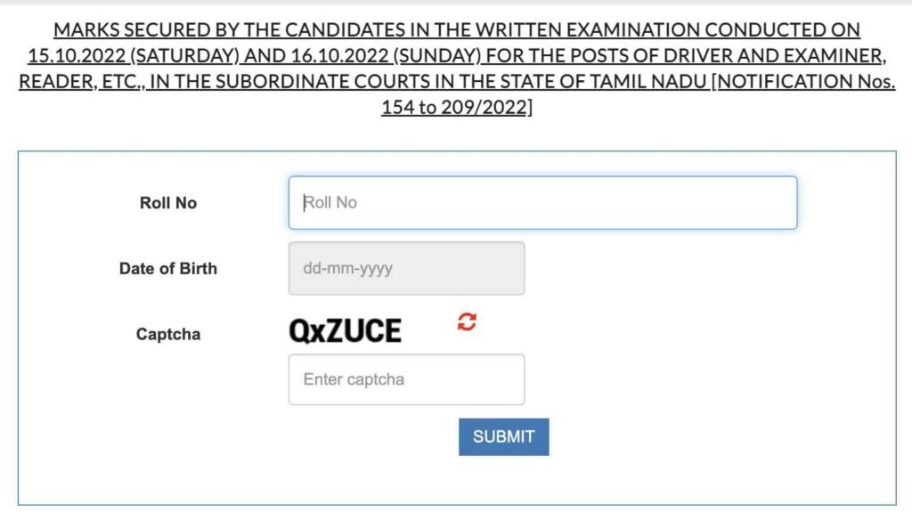The width and height of the screenshot is (912, 512).
Task: Click the Date of Birth dd-mm-yyyy field
Action: tap(406, 268)
